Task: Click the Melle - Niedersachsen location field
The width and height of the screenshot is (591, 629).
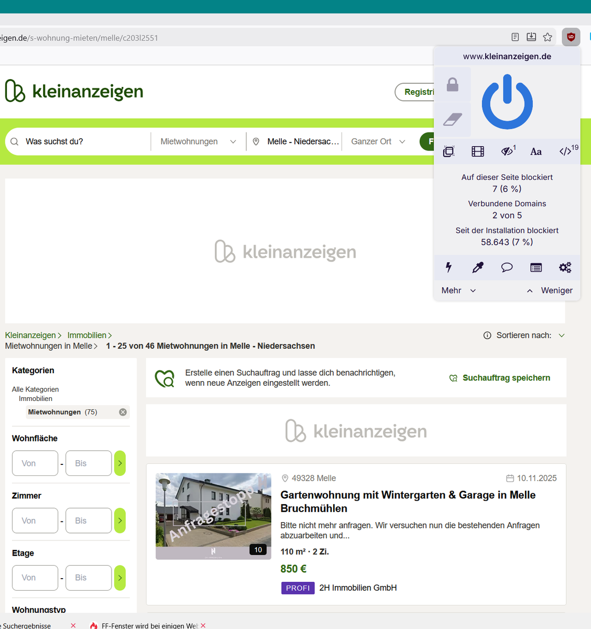Action: (x=303, y=142)
